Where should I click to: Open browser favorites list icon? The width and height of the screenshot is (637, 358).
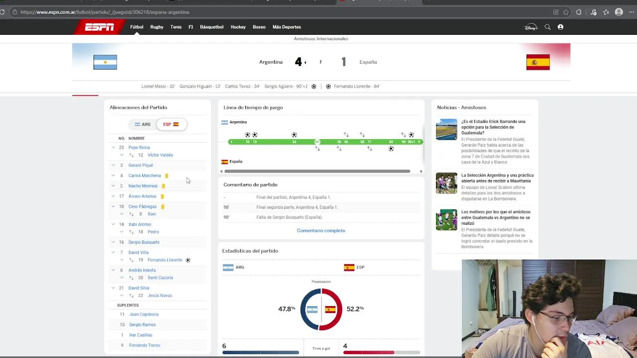point(606,12)
